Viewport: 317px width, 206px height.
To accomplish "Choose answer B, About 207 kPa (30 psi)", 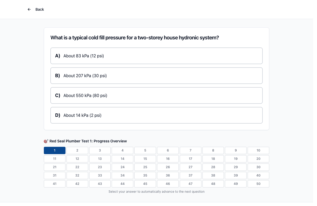I will pos(157,76).
